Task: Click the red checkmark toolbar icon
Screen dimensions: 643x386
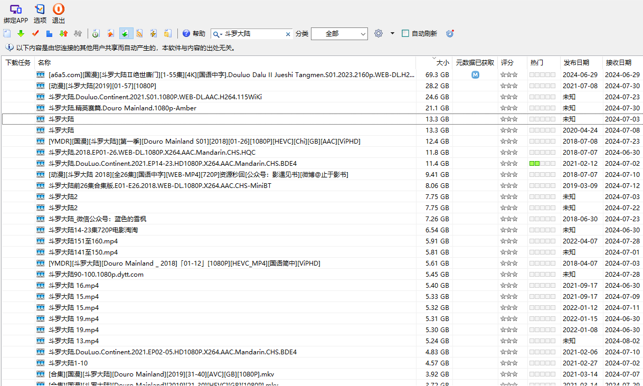Action: click(x=35, y=34)
